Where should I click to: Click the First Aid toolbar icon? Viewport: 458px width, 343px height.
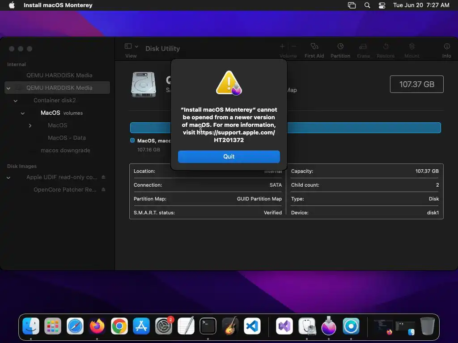(314, 46)
